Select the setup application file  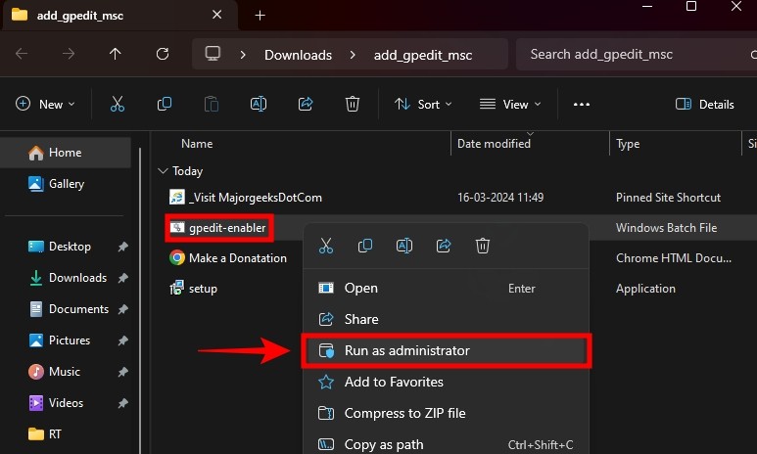pos(193,289)
